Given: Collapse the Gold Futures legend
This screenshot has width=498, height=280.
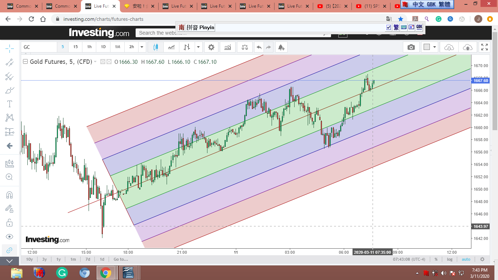Looking at the screenshot, I should (25, 62).
